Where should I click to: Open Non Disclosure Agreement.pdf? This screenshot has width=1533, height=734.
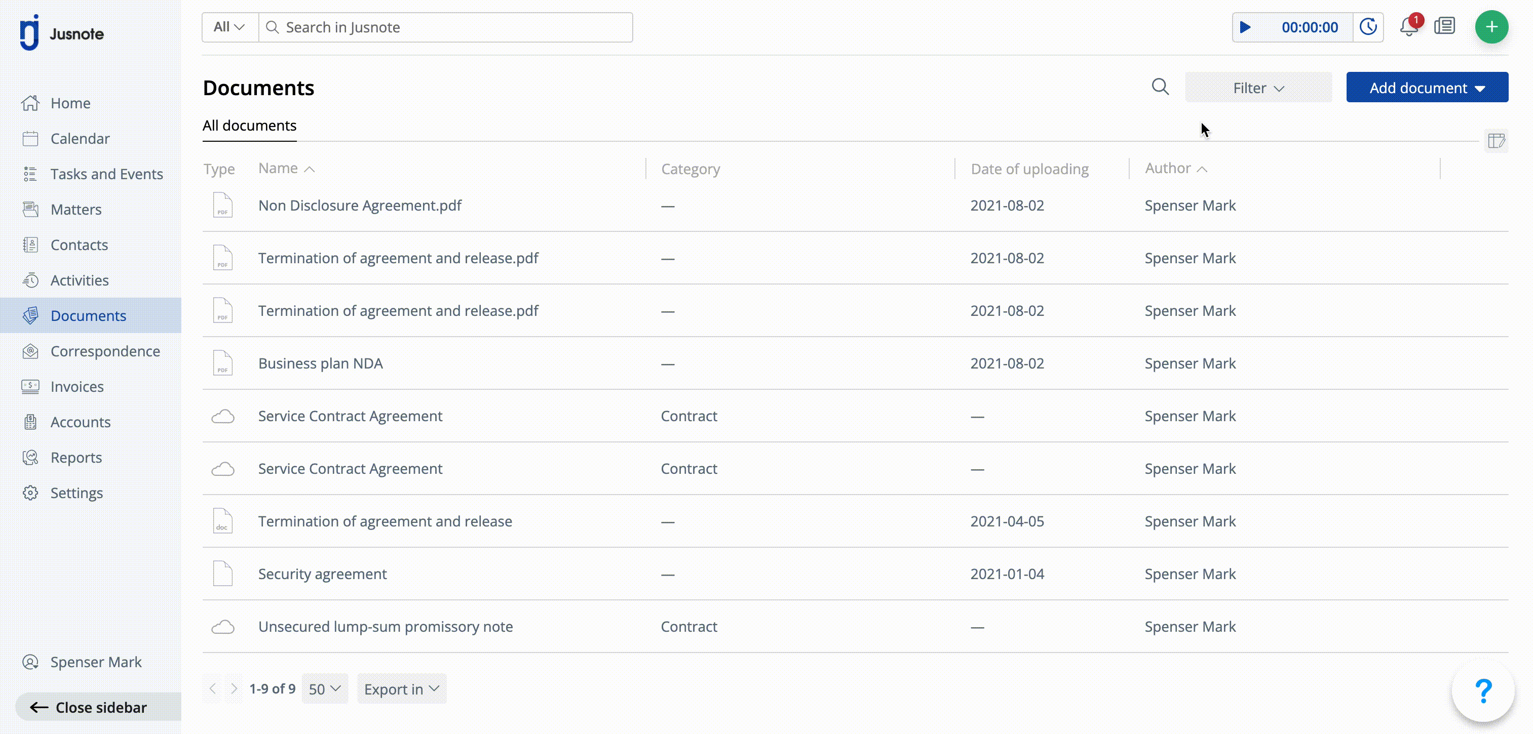tap(360, 205)
